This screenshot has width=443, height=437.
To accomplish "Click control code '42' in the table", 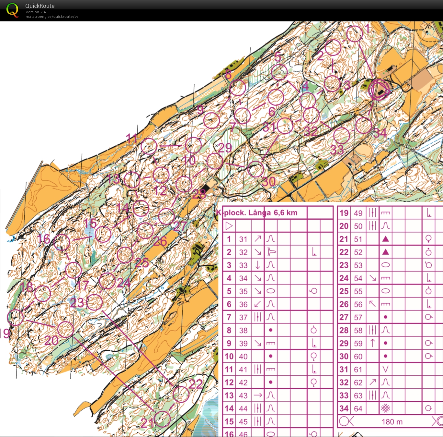I will 244,382.
